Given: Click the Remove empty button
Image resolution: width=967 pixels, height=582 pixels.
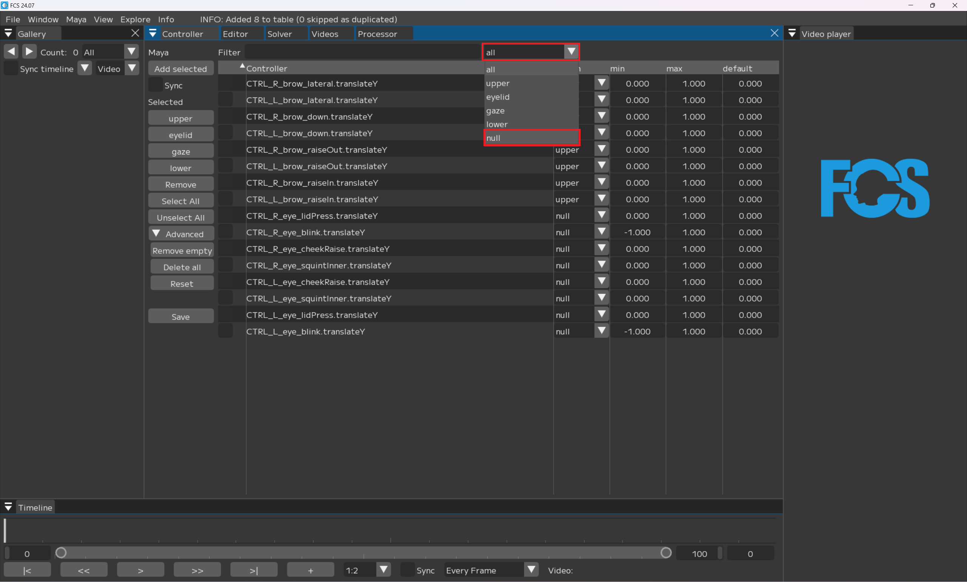Looking at the screenshot, I should click(182, 251).
